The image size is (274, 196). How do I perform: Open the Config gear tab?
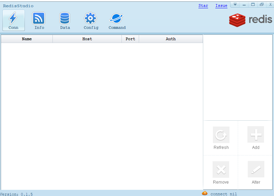91,20
